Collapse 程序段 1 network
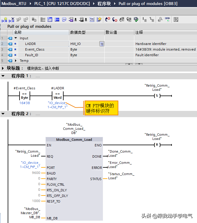The width and height of the screenshot is (197, 223). pos(3,76)
